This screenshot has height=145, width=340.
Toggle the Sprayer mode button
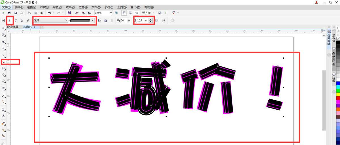16,20
